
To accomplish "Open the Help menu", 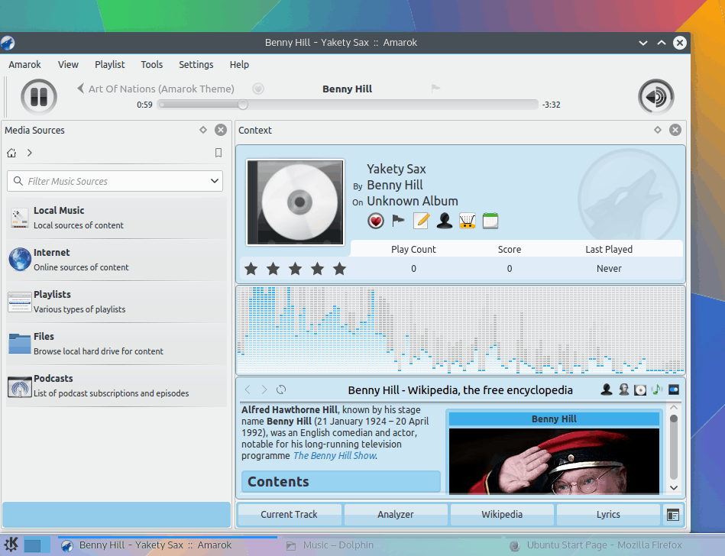I will click(x=239, y=65).
